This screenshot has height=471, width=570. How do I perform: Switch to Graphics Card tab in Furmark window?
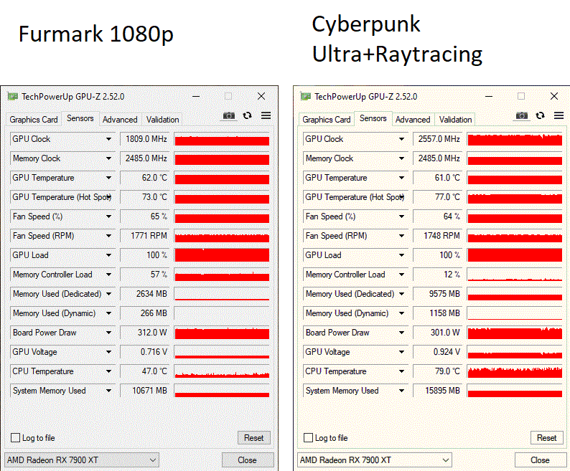tap(34, 120)
